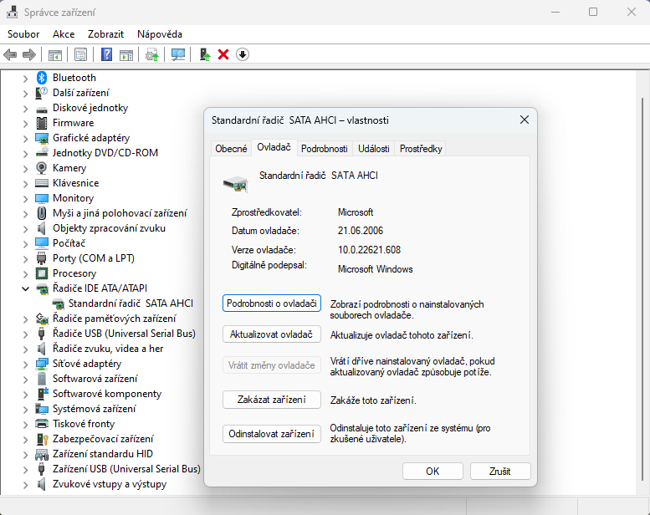Switch to the Obecné tab
650x515 pixels.
[x=231, y=148]
